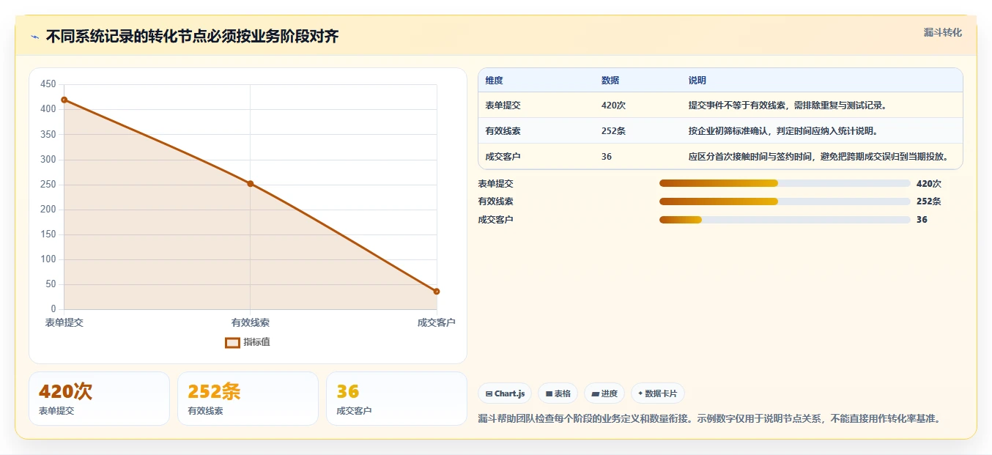The image size is (992, 455).
Task: Click the 有效线索 table row label
Action: click(503, 131)
